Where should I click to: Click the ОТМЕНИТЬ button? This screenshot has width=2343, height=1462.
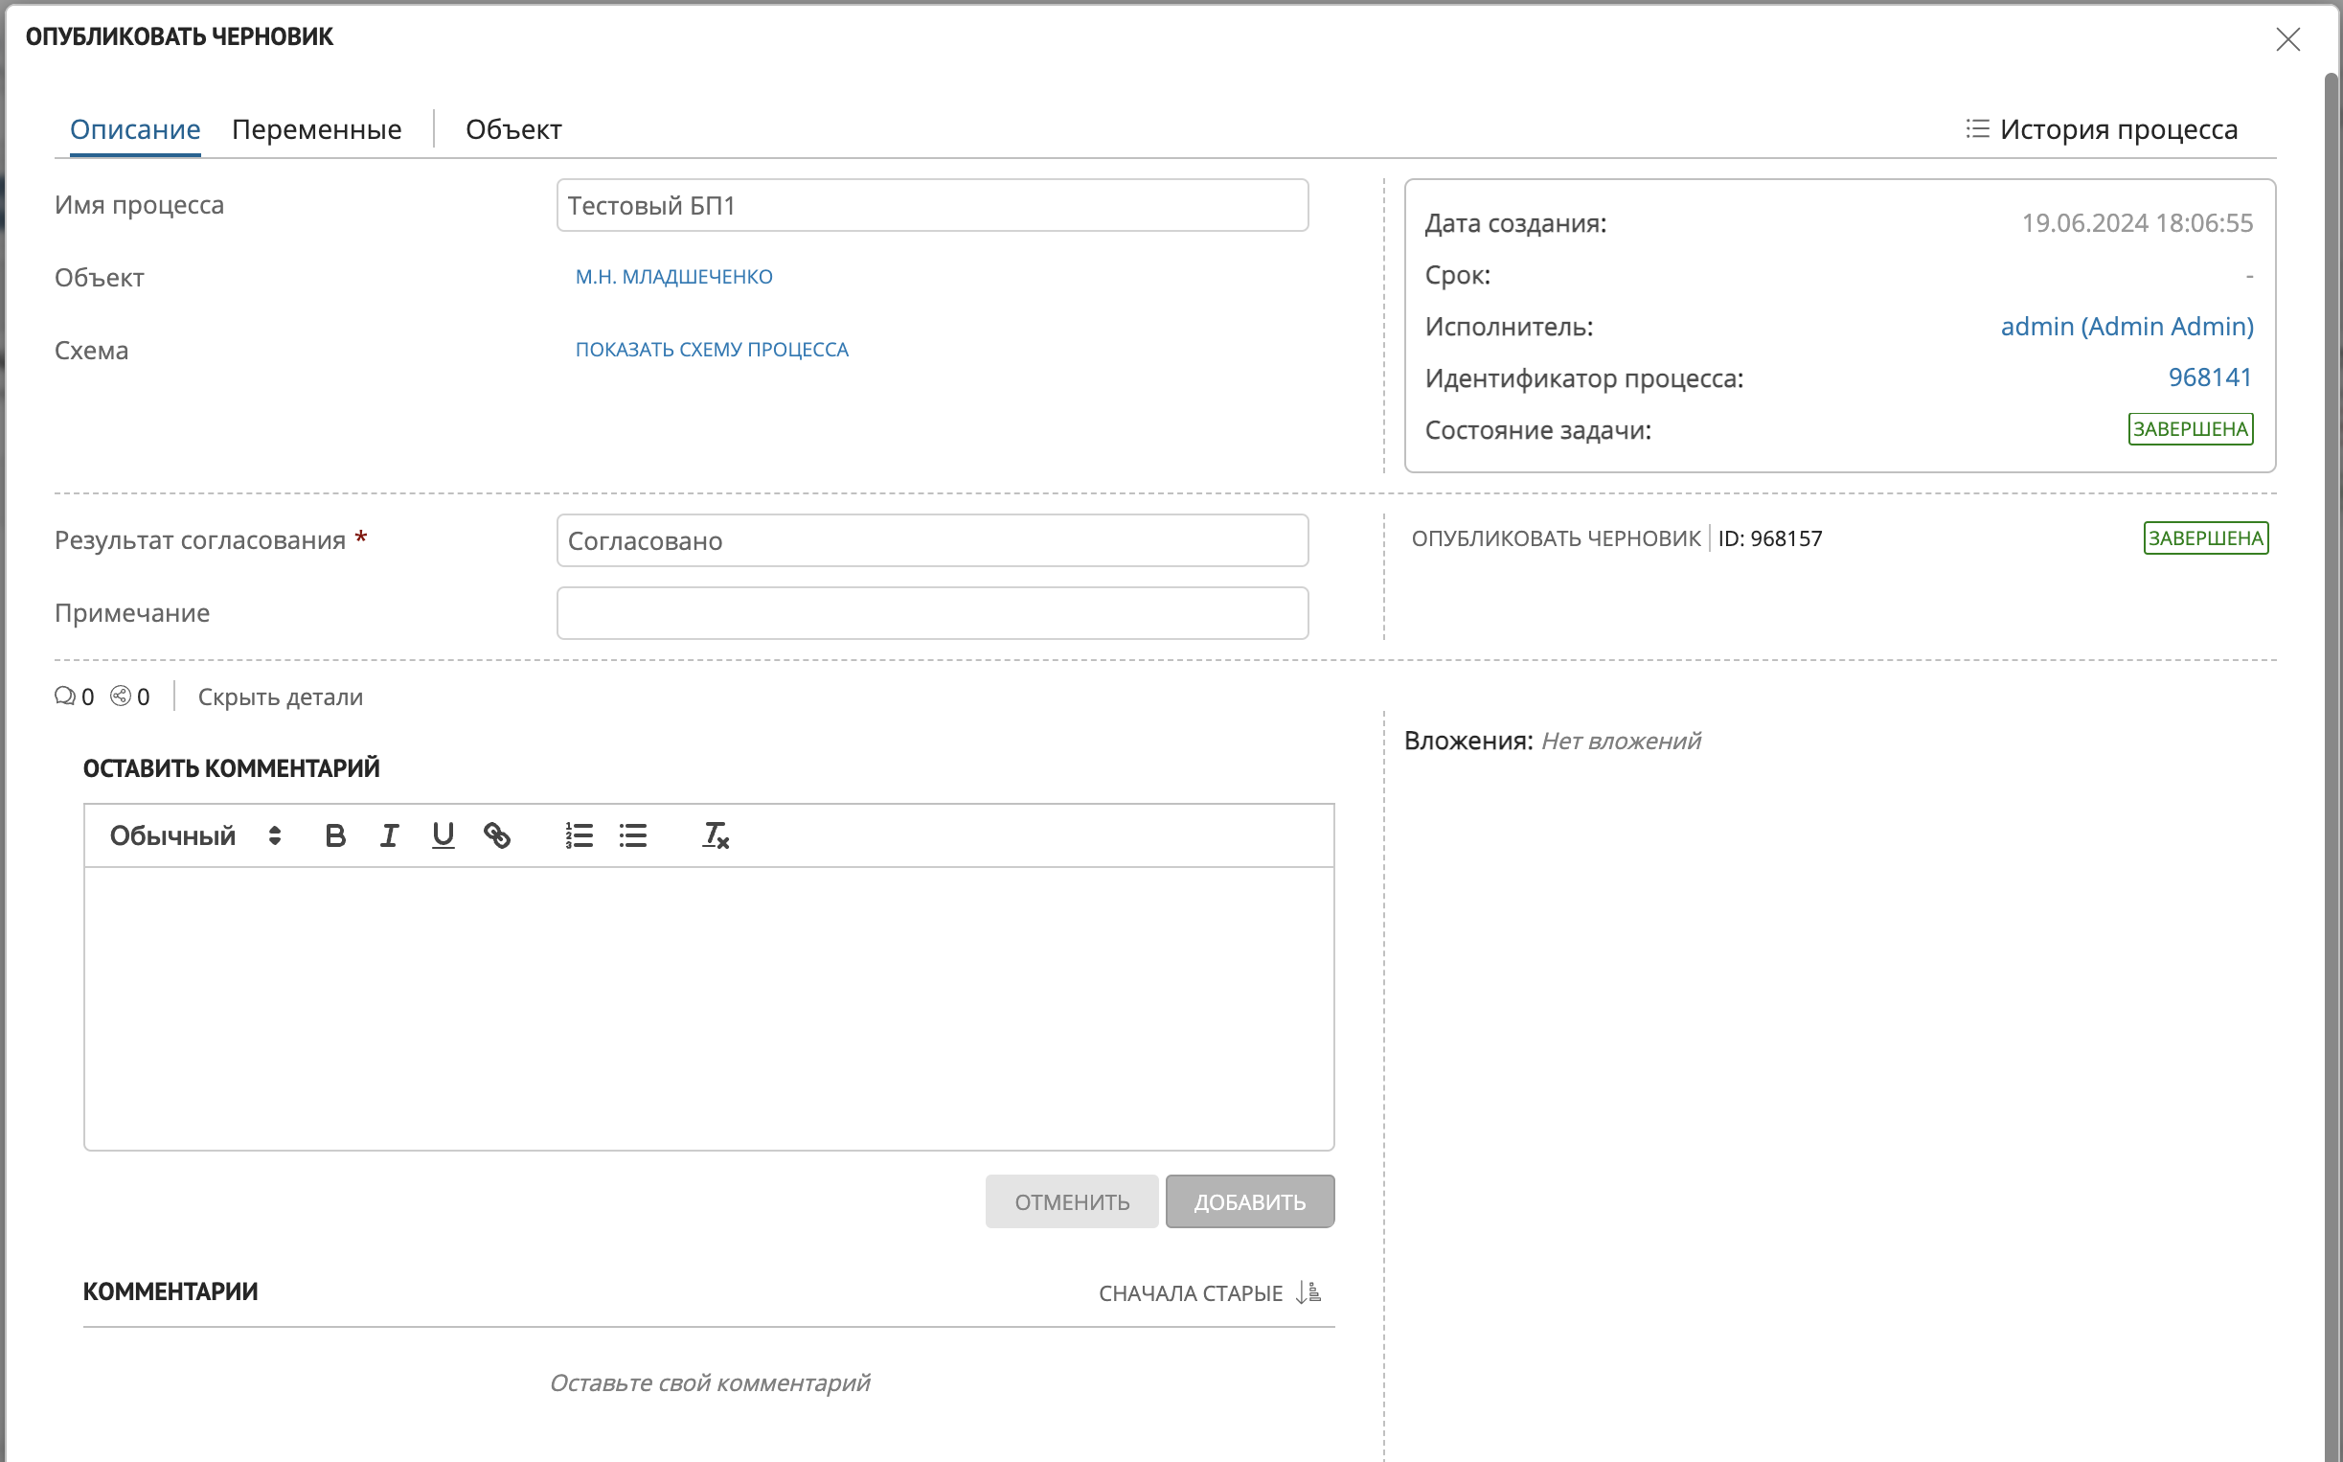1072,1201
